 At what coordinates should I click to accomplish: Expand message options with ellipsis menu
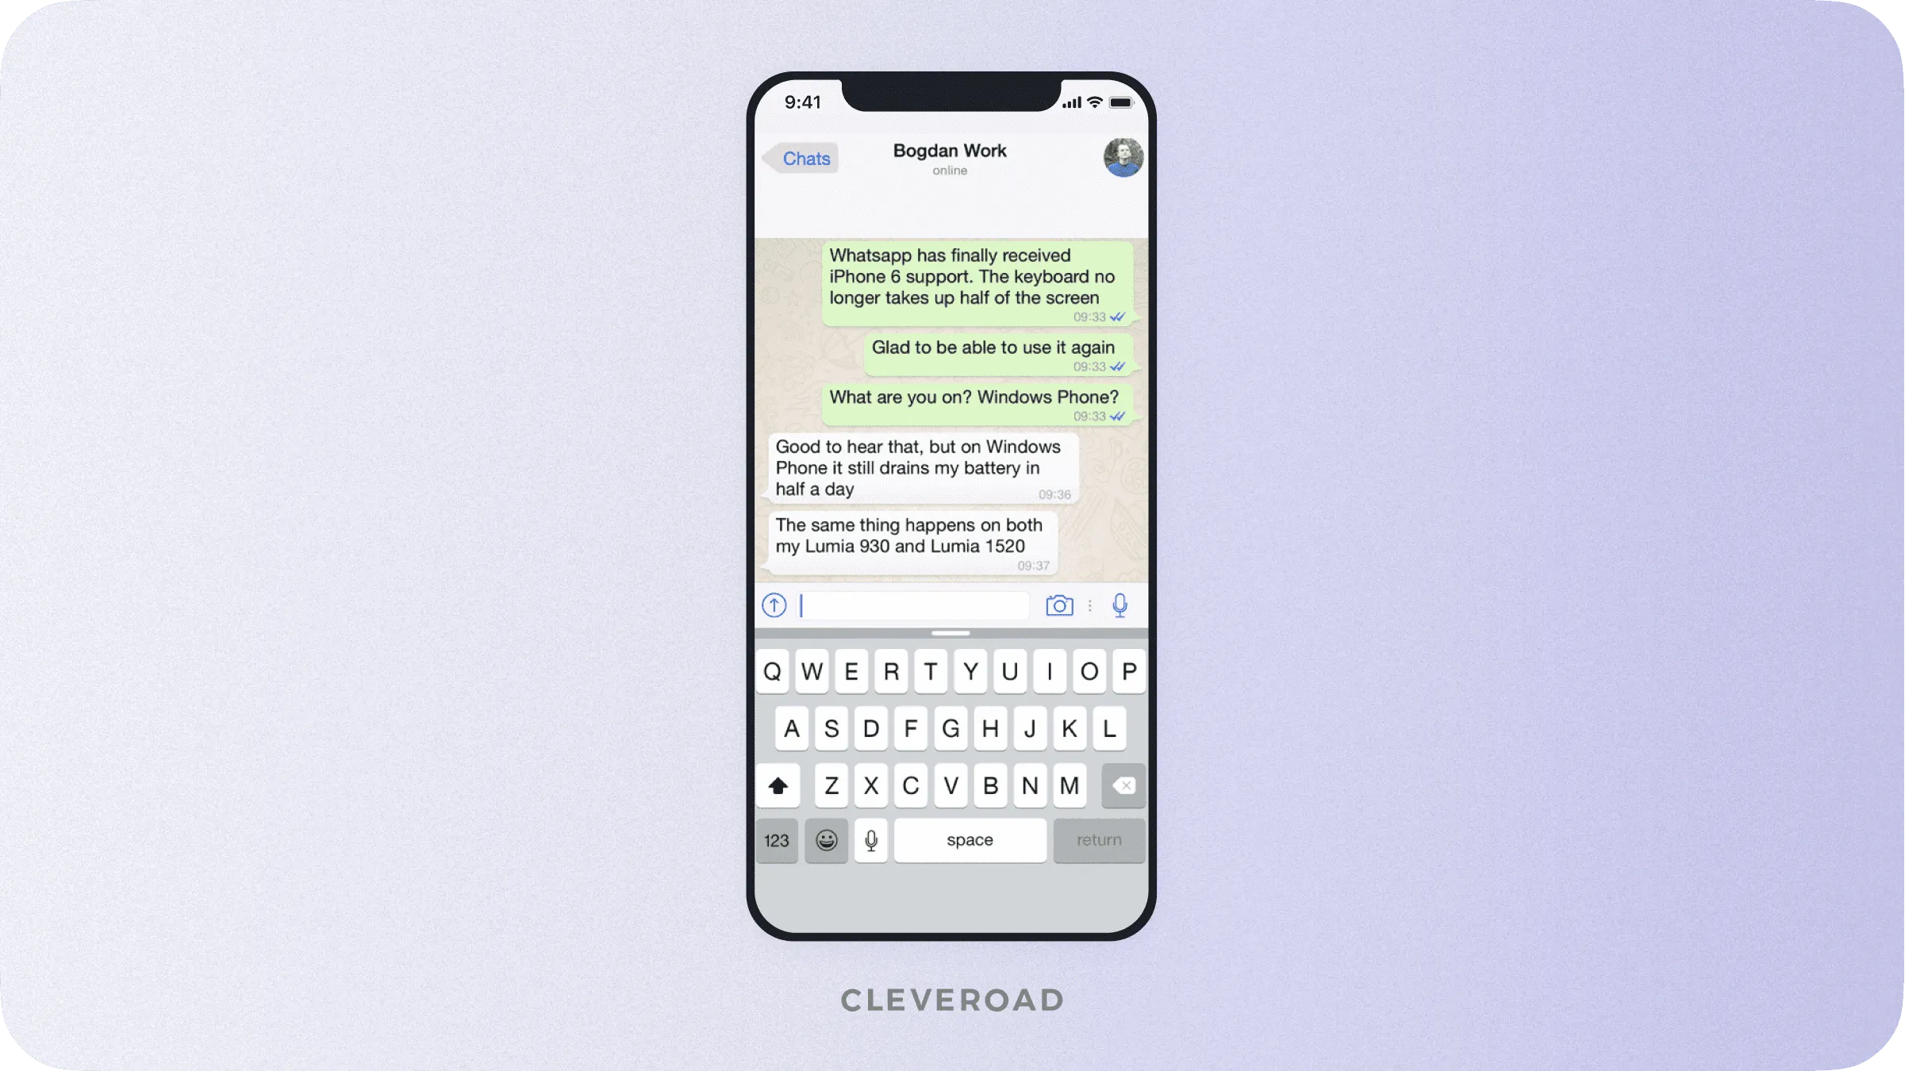1090,605
